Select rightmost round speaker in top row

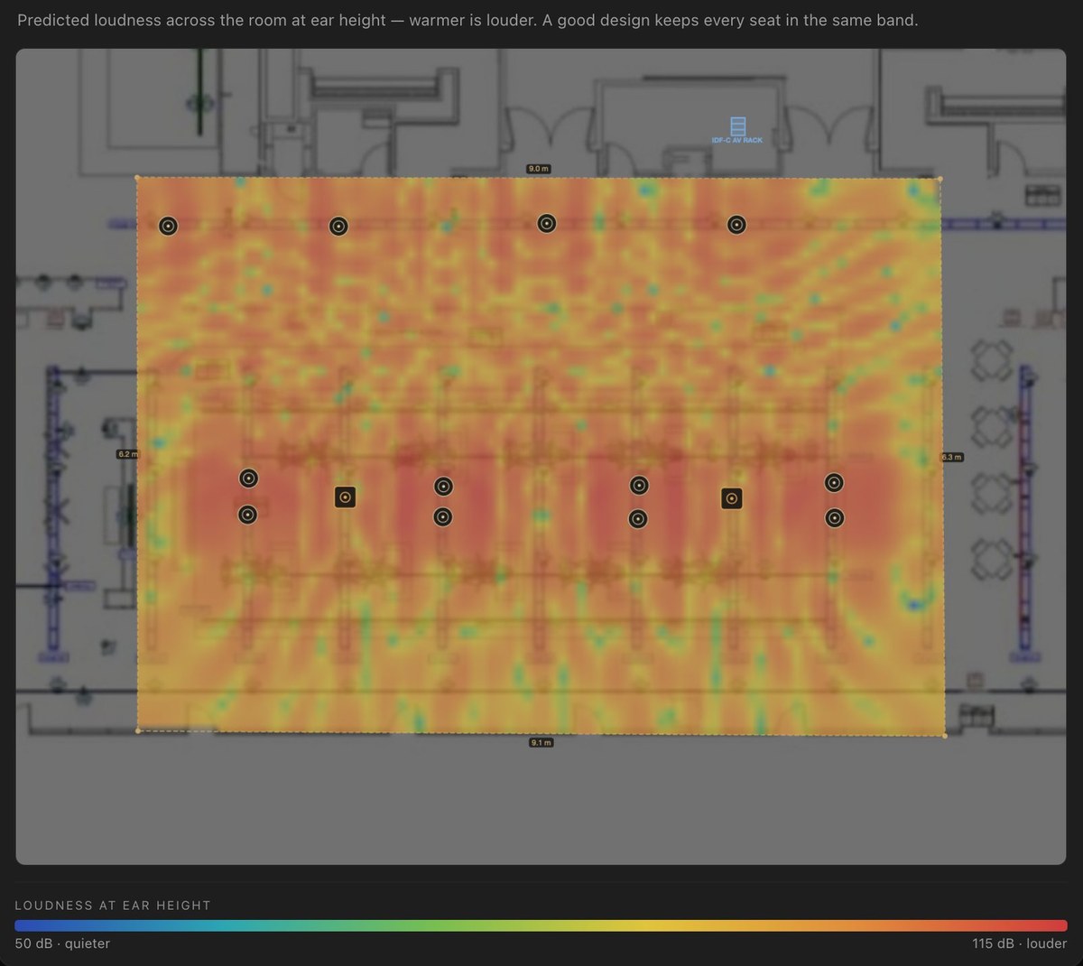[x=736, y=225]
